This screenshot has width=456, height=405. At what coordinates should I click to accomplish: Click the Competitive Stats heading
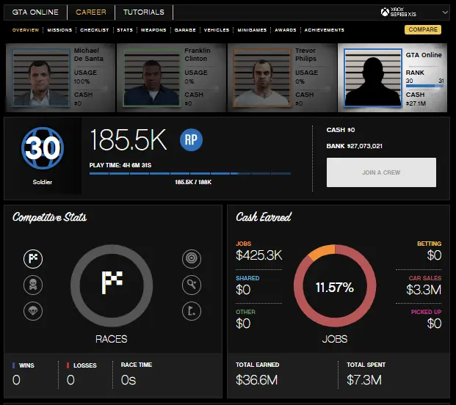[x=49, y=217]
